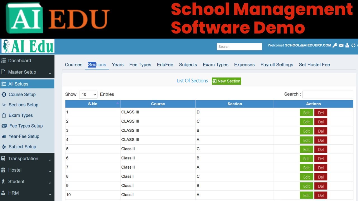Click the S.No column sort arrow
Screen dimensions: 358x201
(x=117, y=103)
